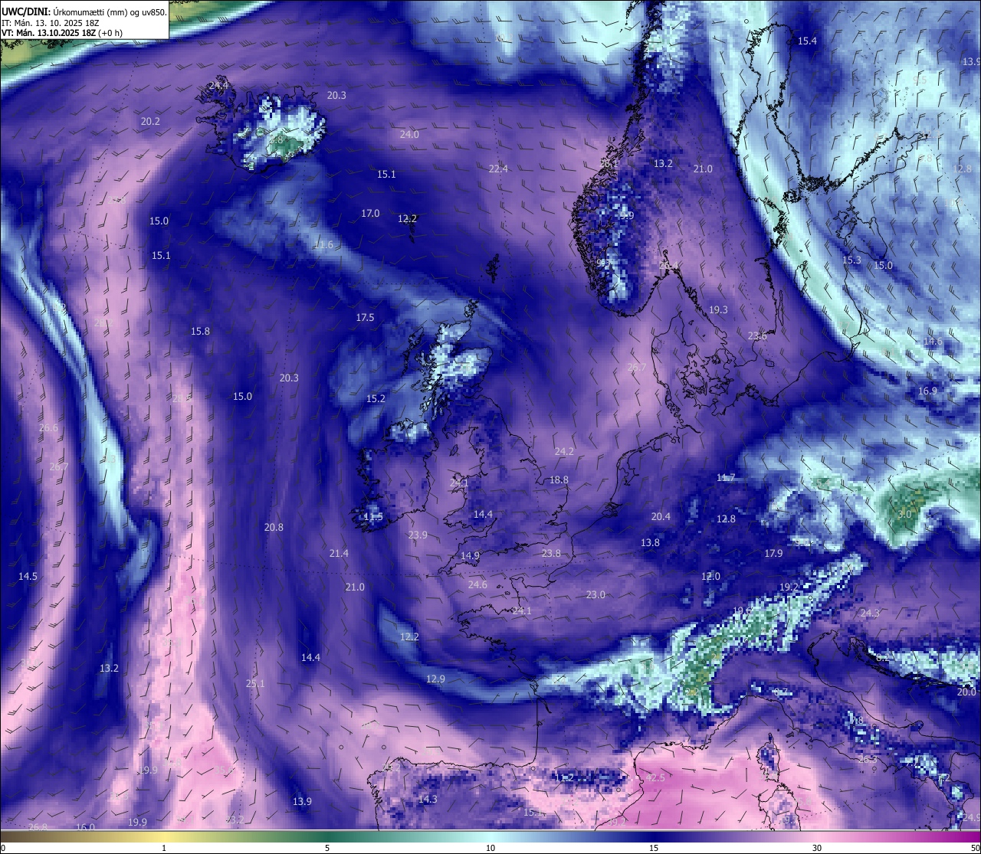
Task: Click the value 23.9 near Ireland
Action: 418,535
